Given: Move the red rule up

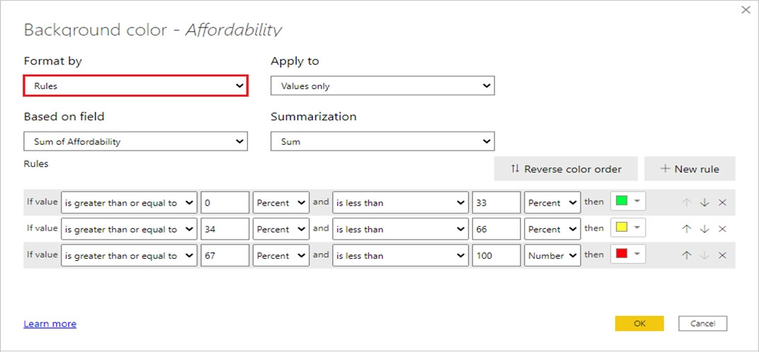Looking at the screenshot, I should (686, 255).
